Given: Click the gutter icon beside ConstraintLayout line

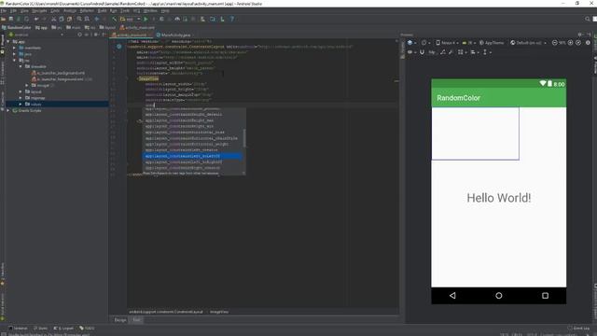Looking at the screenshot, I should click(118, 47).
